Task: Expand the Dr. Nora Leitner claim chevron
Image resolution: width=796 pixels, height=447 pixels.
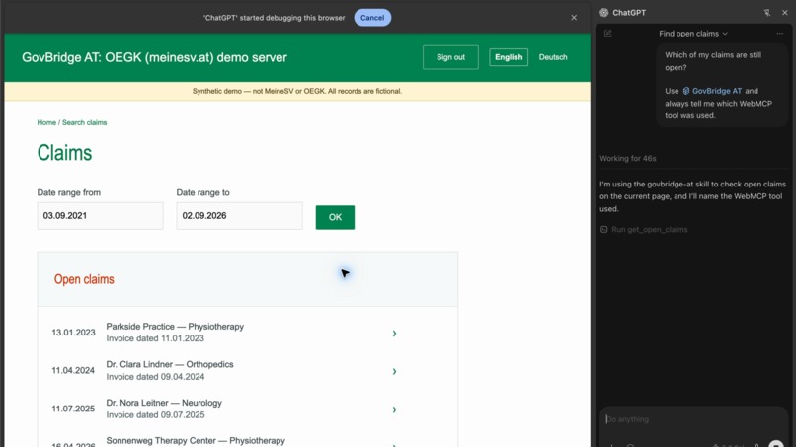Action: pos(394,410)
